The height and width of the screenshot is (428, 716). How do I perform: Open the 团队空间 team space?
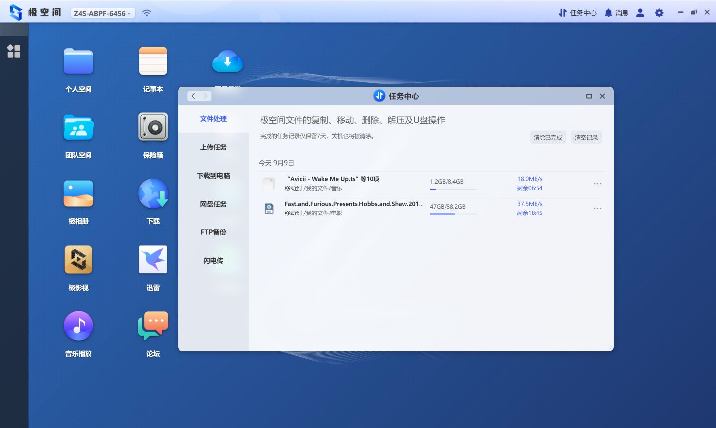(78, 127)
